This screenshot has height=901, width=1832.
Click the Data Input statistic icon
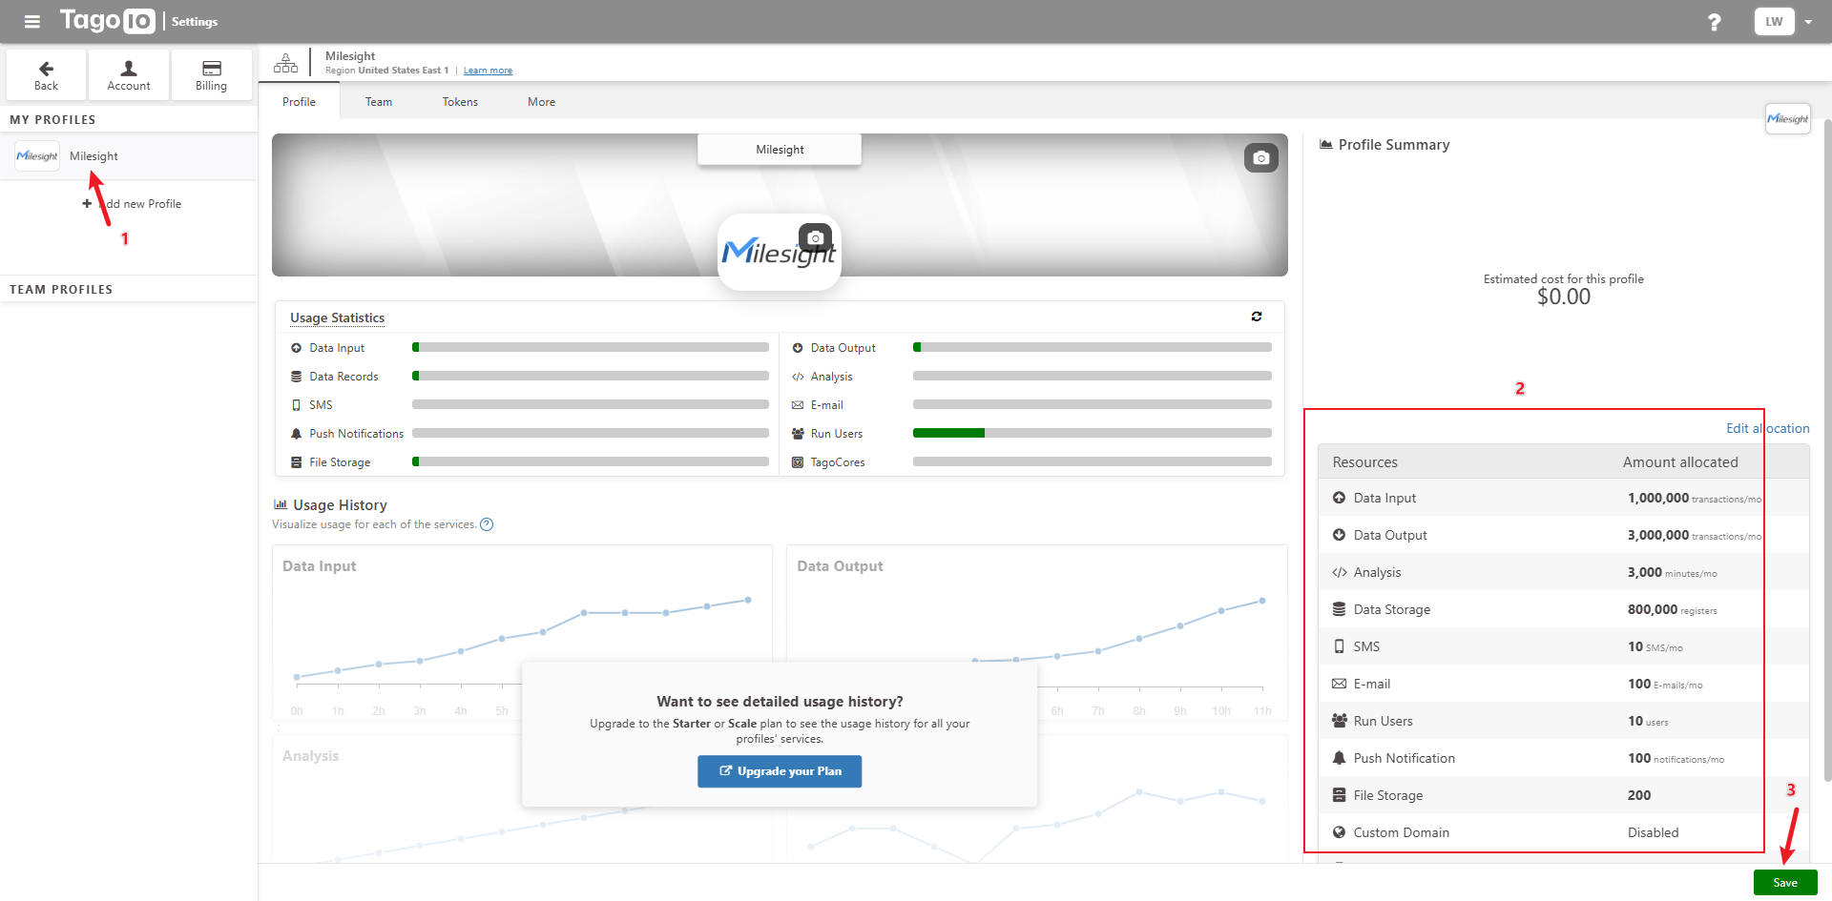(x=297, y=348)
